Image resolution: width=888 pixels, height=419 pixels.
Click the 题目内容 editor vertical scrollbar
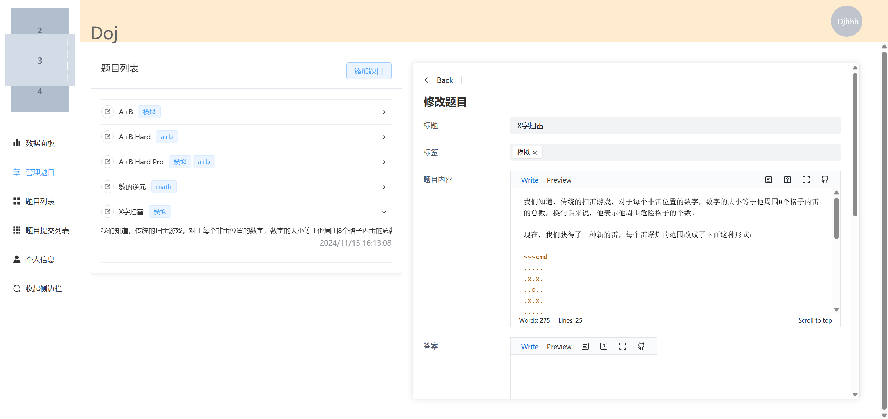[x=836, y=219]
